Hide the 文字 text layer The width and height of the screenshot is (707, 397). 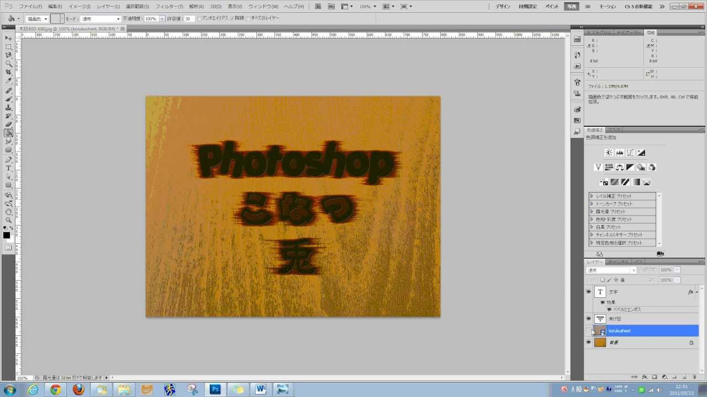point(588,292)
